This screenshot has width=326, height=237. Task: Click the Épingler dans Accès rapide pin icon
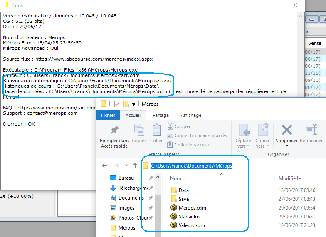115,130
